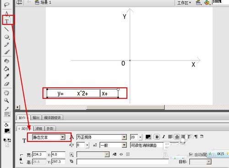Click the width field 234.3
Image resolution: width=229 pixels, height=168 pixels.
(39, 154)
